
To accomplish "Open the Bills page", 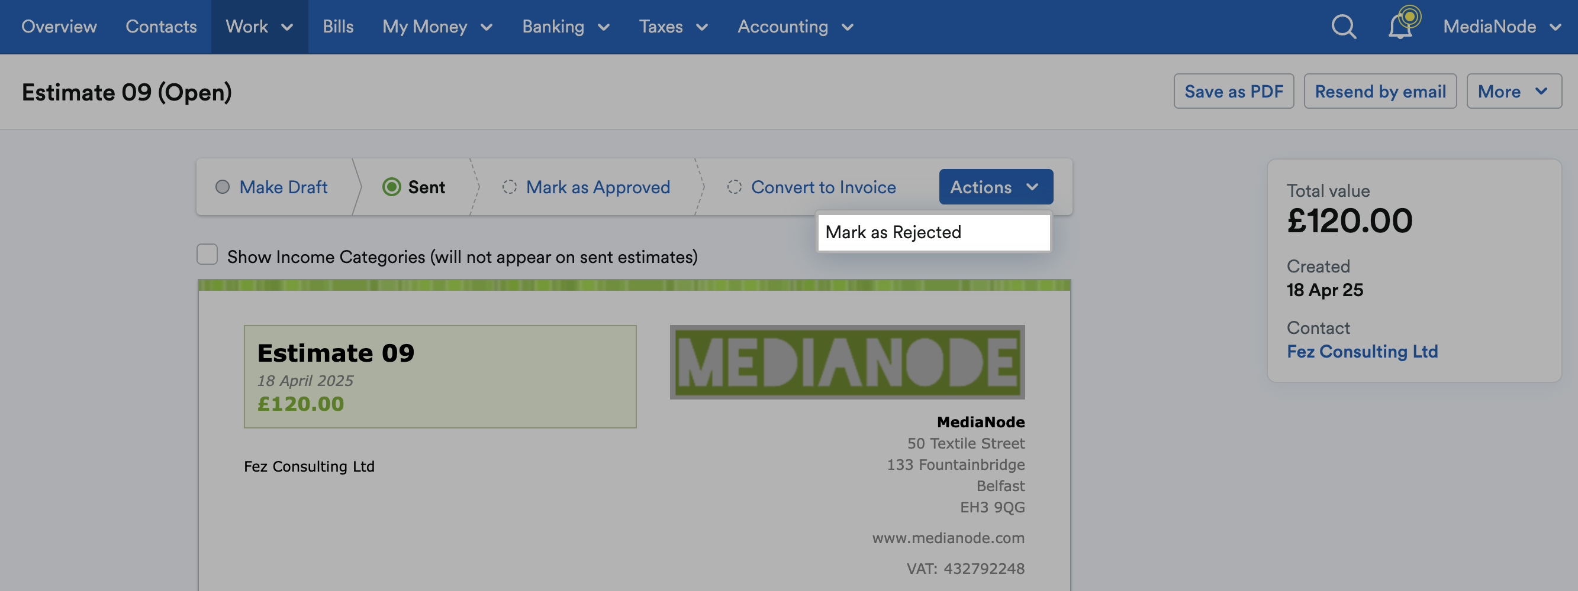I will point(338,27).
